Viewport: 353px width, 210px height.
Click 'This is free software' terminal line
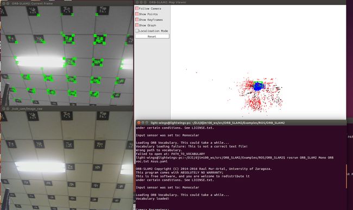[192, 176]
